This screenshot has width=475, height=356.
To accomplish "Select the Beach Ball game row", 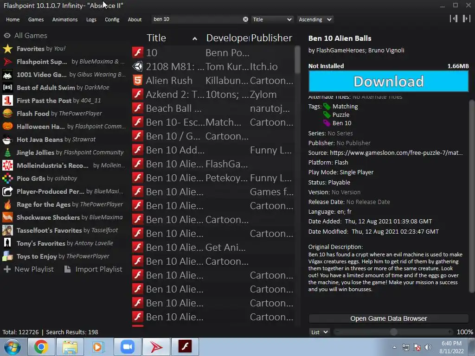I will coord(213,108).
